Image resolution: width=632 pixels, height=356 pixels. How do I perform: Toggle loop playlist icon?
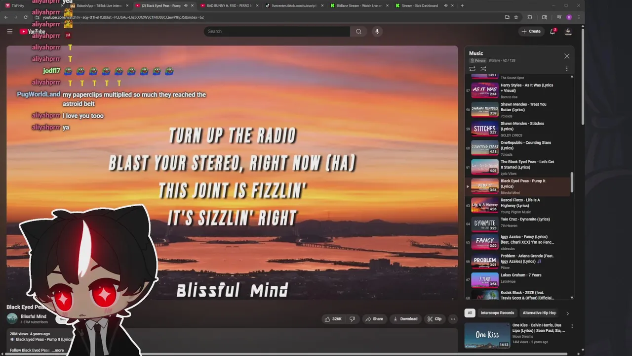(473, 69)
